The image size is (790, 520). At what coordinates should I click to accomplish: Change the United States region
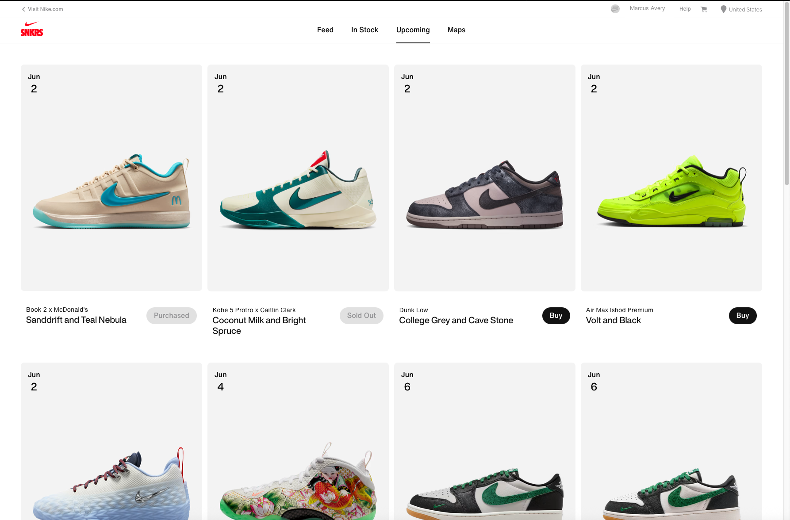pyautogui.click(x=745, y=10)
